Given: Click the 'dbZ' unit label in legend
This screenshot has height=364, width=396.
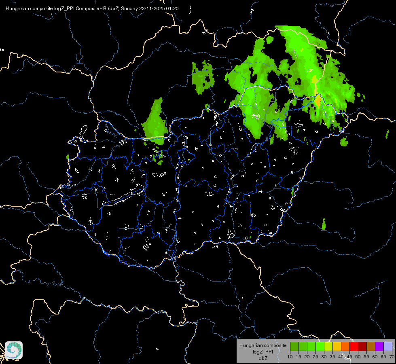Looking at the screenshot, I should [263, 358].
